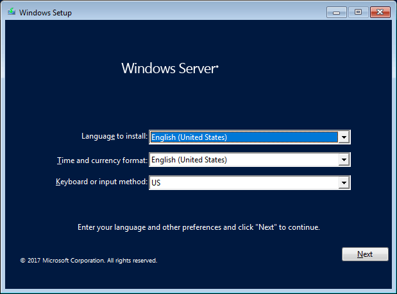Open the Language to install combo box
The image size is (397, 294).
pos(249,137)
